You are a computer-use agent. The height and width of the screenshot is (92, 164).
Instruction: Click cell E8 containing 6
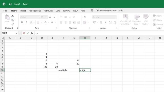[x=53, y=64]
